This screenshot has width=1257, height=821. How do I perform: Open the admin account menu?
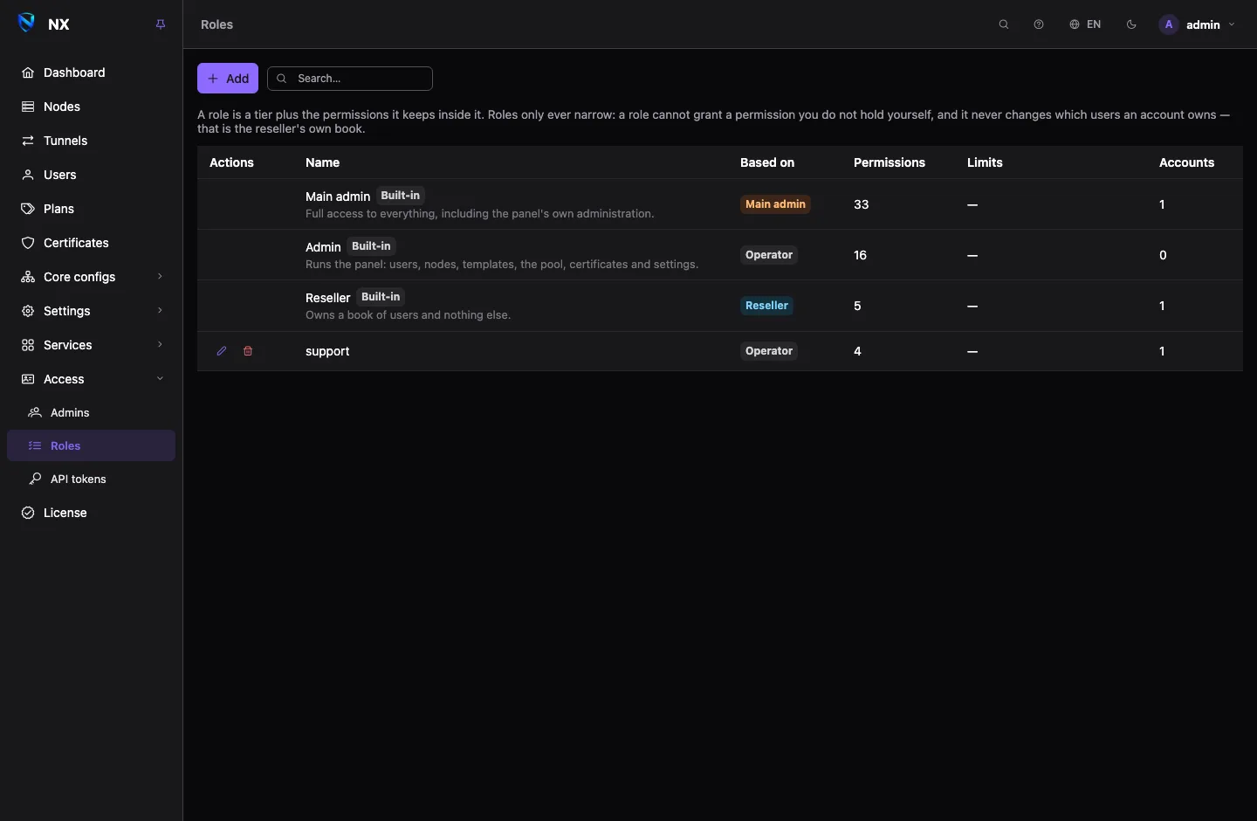pyautogui.click(x=1197, y=24)
